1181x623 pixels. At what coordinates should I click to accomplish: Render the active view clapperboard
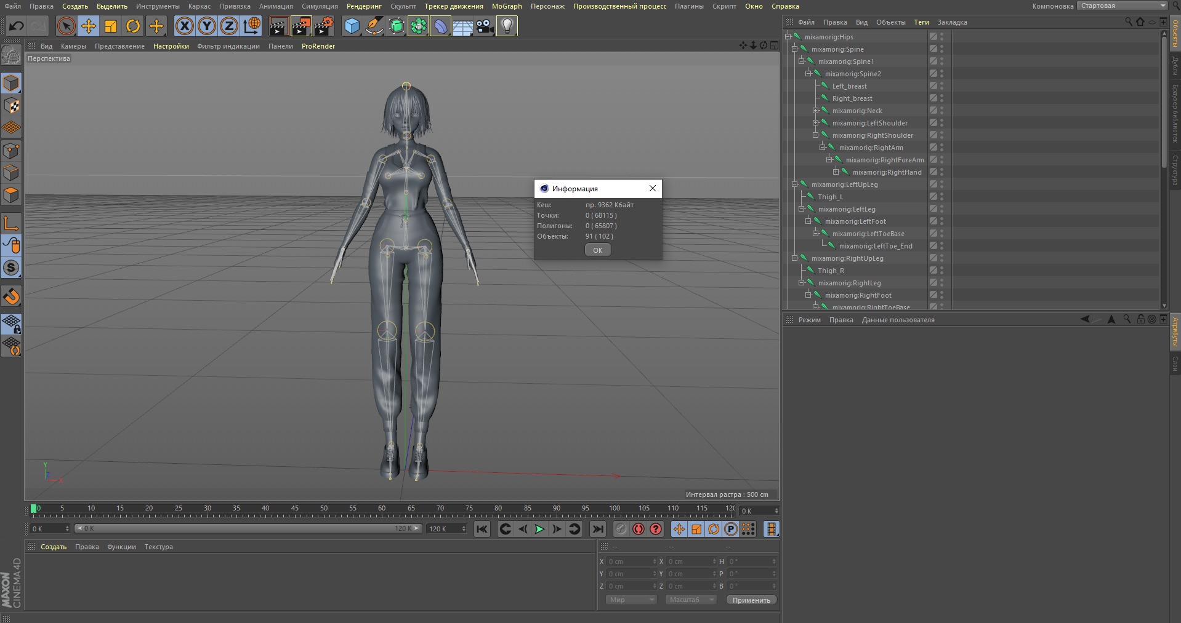tap(278, 26)
